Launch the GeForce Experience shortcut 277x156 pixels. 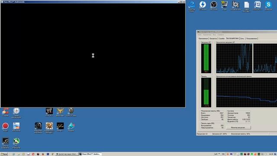pos(5,143)
